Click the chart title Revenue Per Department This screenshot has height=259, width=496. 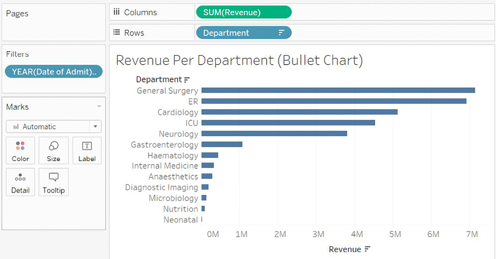[x=239, y=60]
